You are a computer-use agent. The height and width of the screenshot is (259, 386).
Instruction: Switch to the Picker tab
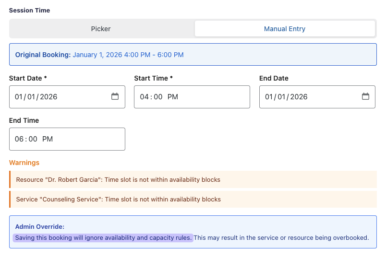101,29
